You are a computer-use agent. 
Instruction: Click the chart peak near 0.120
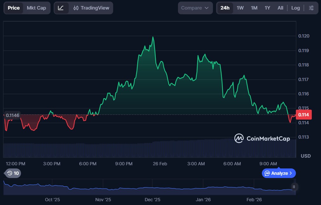pyautogui.click(x=153, y=37)
